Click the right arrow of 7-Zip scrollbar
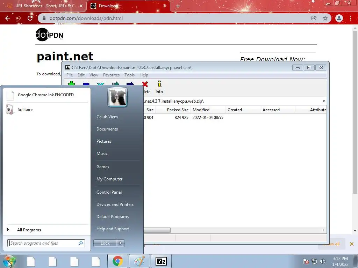This screenshot has width=358, height=268. (x=323, y=230)
